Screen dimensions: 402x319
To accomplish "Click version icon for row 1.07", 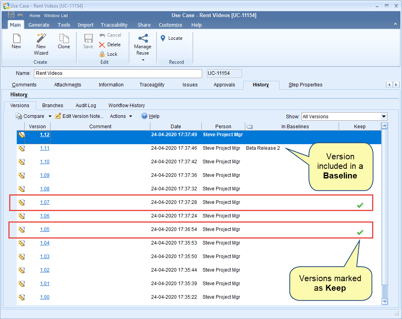I will (x=22, y=202).
